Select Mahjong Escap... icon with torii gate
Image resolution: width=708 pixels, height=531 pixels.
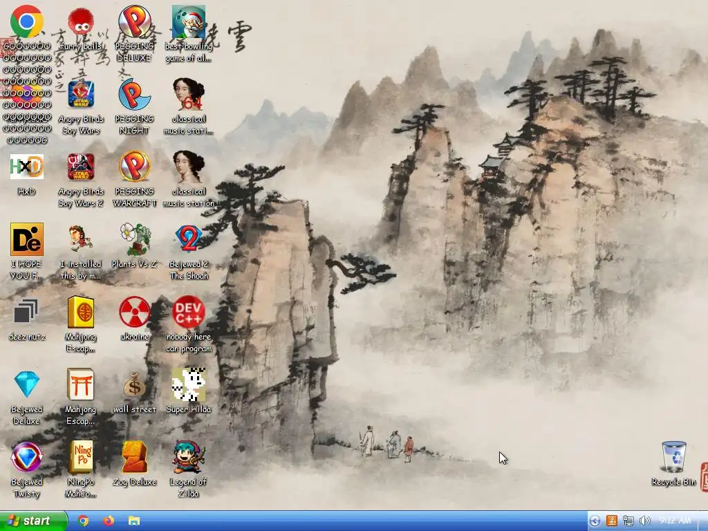coord(81,384)
